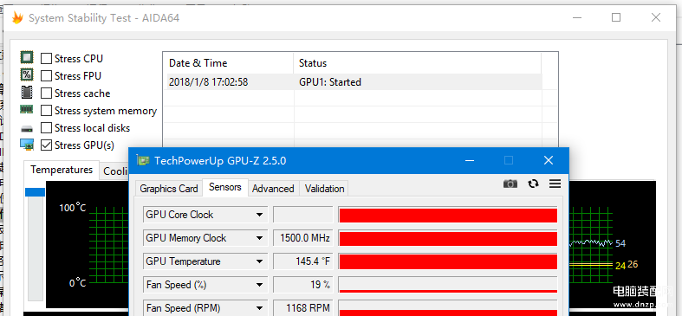The height and width of the screenshot is (316, 682).
Task: Open the GPU-Z hamburger menu
Action: point(555,184)
